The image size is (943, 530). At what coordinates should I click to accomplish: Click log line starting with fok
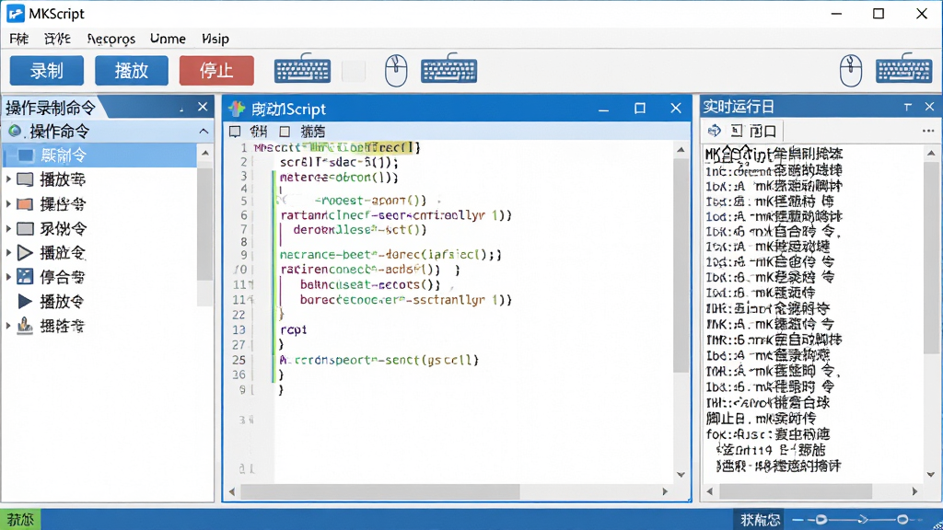(768, 434)
